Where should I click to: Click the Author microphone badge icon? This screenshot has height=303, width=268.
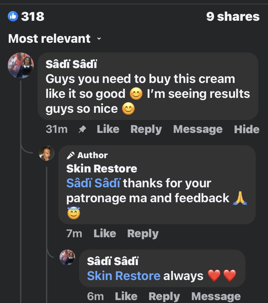pos(70,156)
